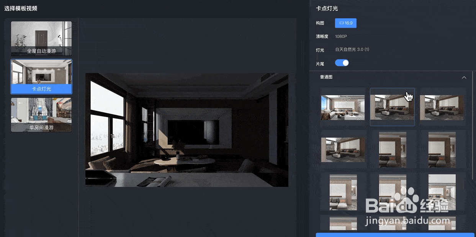Select the 全屋自动漫游 template
This screenshot has width=476, height=237.
(41, 38)
